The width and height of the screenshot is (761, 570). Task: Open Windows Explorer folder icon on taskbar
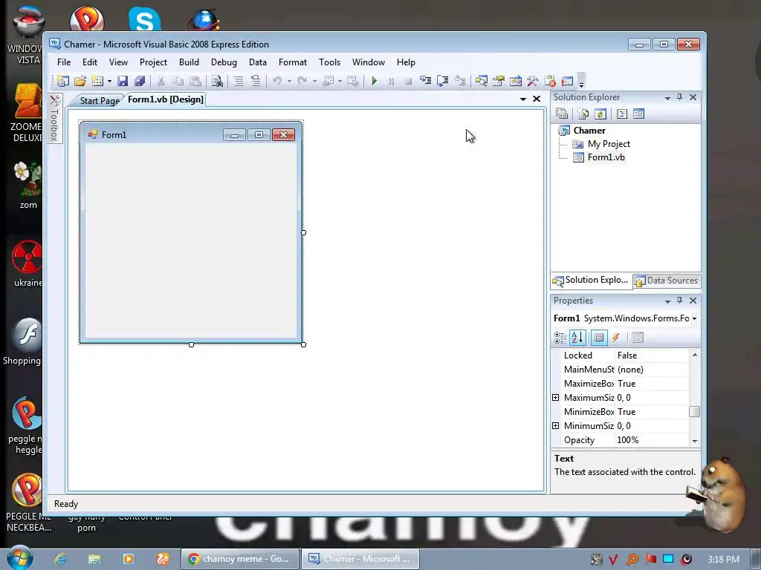click(94, 559)
